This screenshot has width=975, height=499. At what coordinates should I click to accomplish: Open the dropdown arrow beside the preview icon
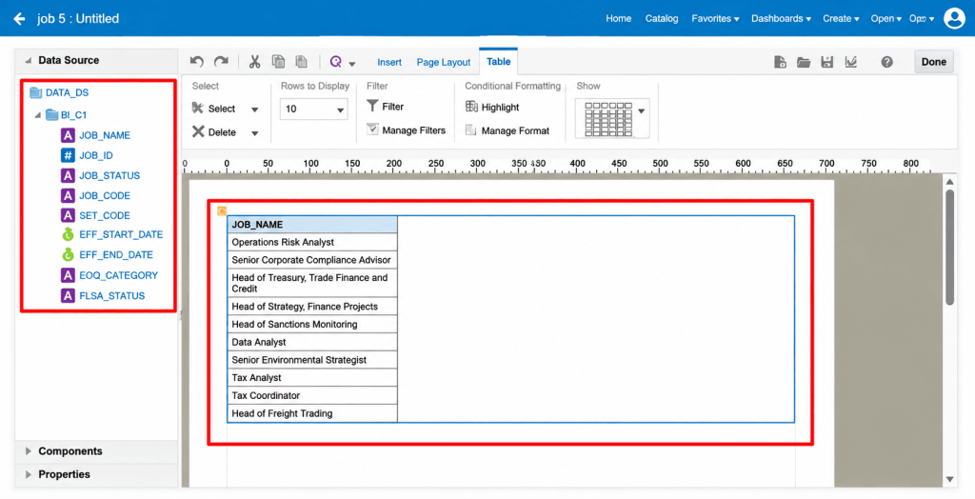coord(352,64)
